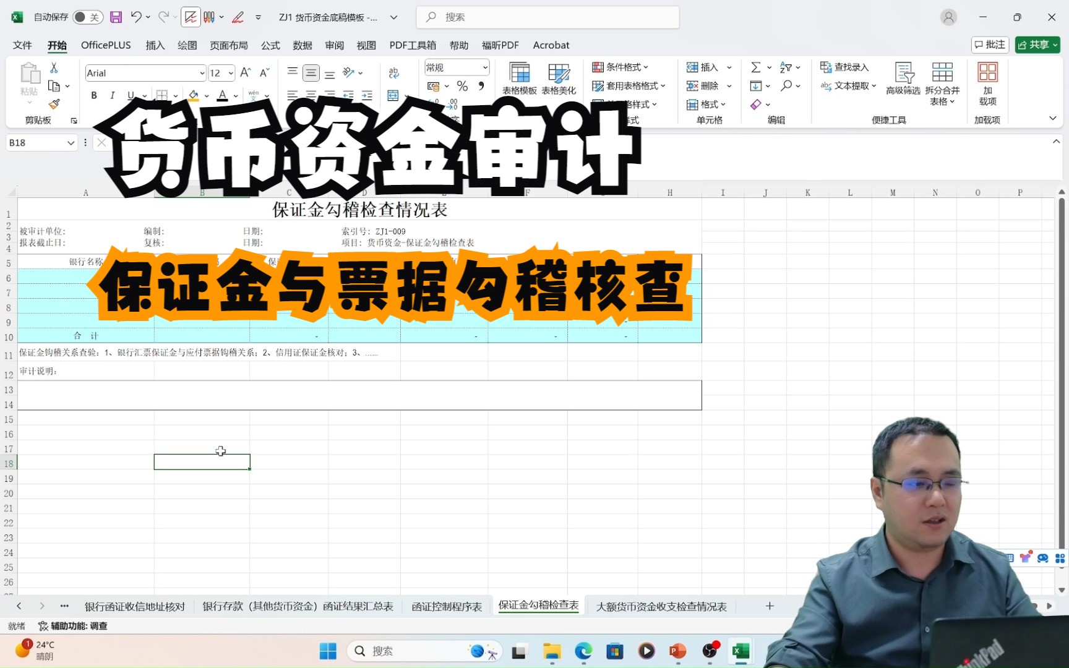The width and height of the screenshot is (1069, 668).
Task: Click 辅助功能: 调查 in status bar
Action: 73,626
